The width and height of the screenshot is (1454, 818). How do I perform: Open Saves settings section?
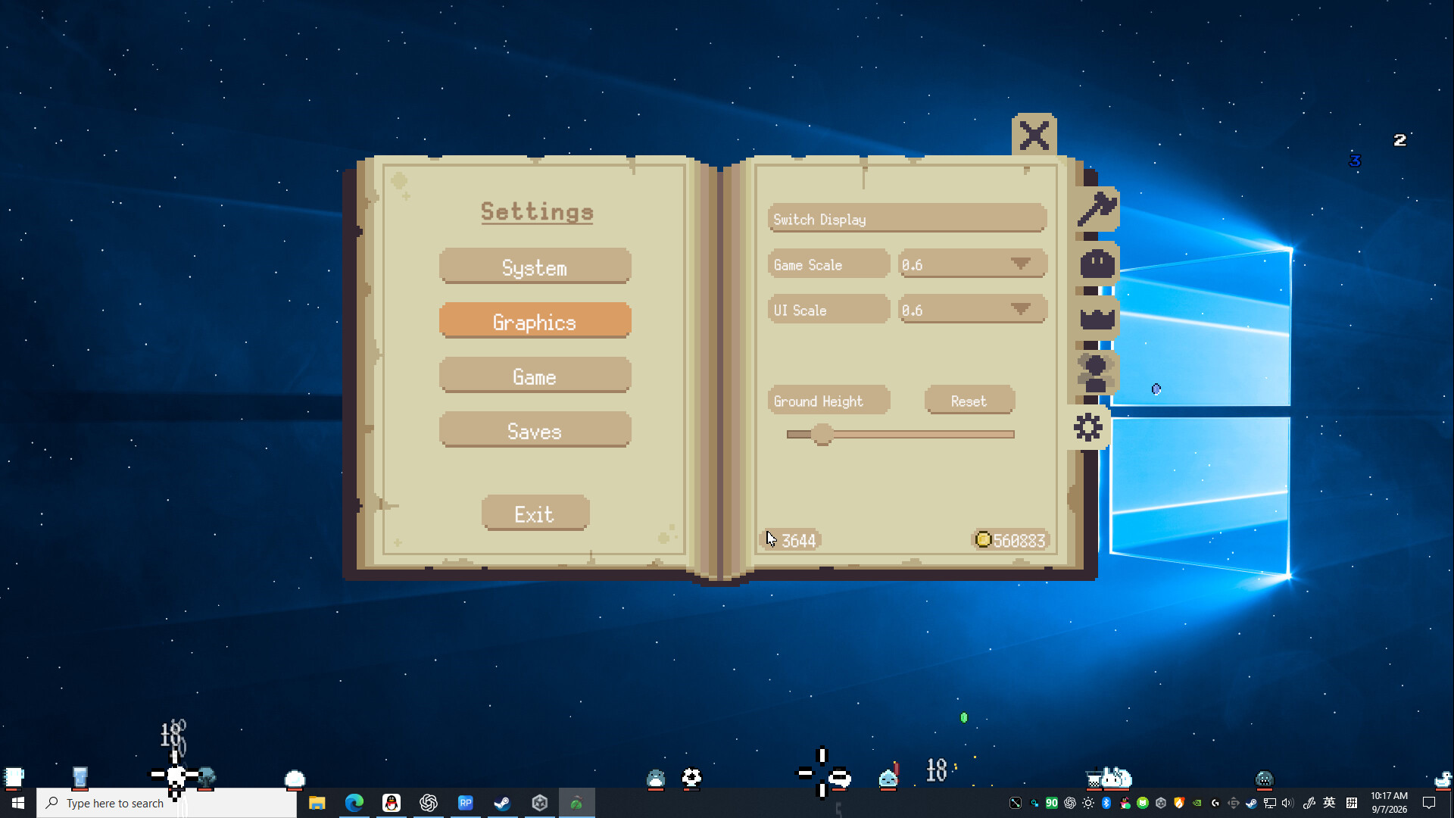point(535,430)
